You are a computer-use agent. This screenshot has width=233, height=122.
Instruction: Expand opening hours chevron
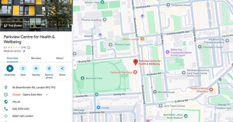tap(47, 95)
